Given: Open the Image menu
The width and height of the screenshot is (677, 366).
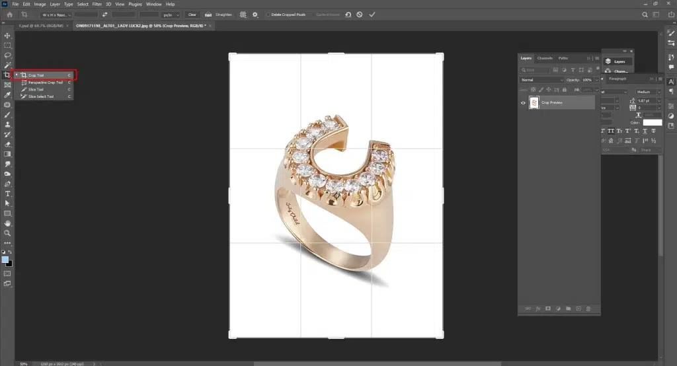Looking at the screenshot, I should (40, 4).
